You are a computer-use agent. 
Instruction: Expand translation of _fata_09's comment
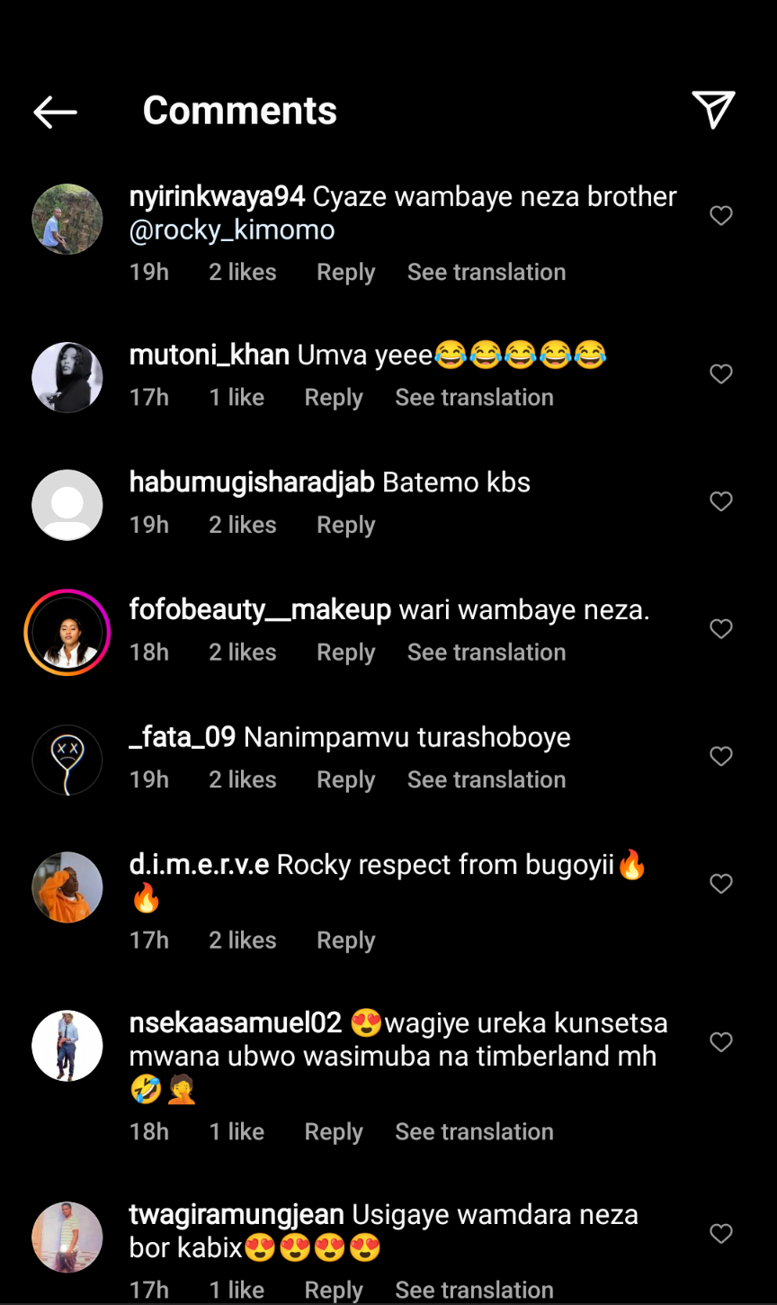(x=487, y=779)
